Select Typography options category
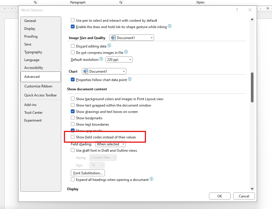The height and width of the screenshot is (209, 272). tap(41, 52)
